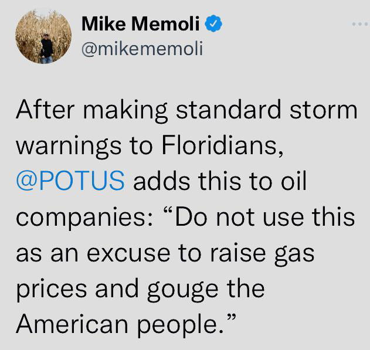
Task: Click the words 'adds this to oil'
Action: 220,180
